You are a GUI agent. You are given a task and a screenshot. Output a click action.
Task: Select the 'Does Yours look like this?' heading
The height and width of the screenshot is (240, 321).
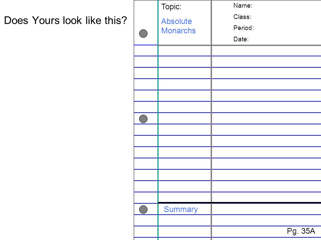66,20
